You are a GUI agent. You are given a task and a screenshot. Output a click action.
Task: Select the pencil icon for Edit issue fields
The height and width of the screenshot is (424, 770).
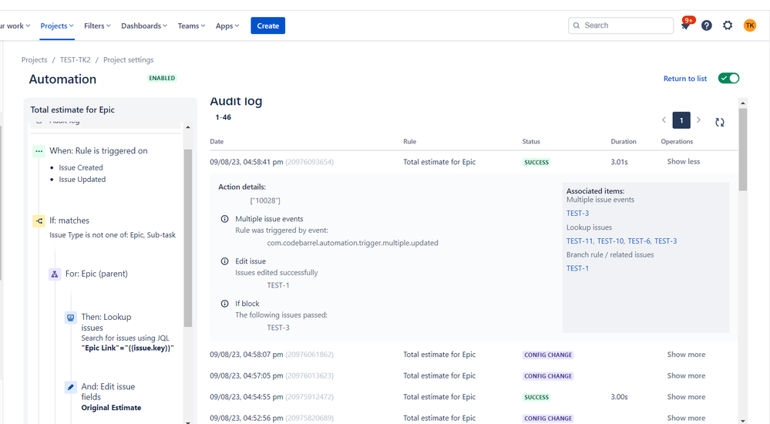coord(71,387)
